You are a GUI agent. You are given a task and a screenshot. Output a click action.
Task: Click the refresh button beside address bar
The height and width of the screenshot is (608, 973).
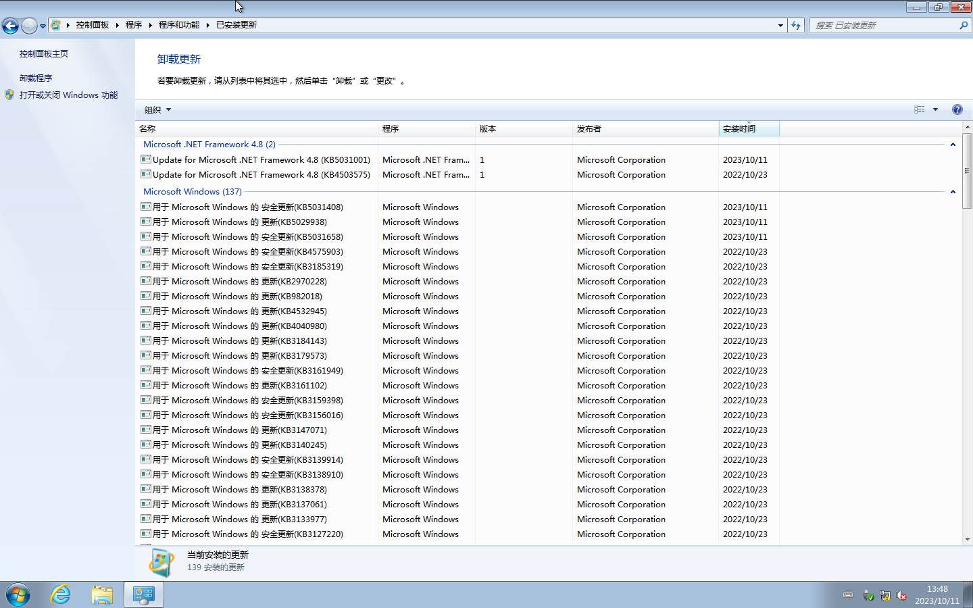pos(796,25)
